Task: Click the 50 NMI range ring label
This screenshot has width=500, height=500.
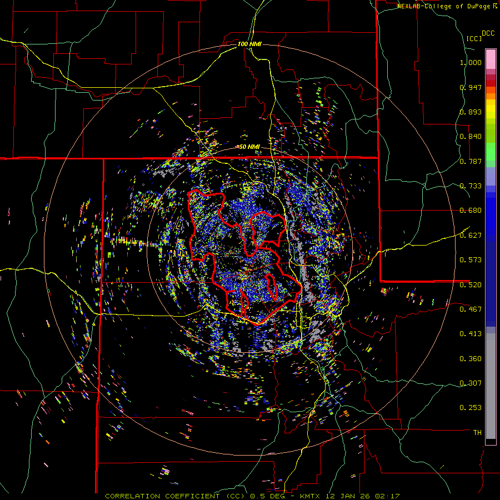Action: [249, 147]
